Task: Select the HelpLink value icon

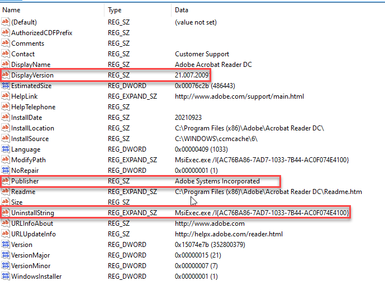Action: (6, 96)
